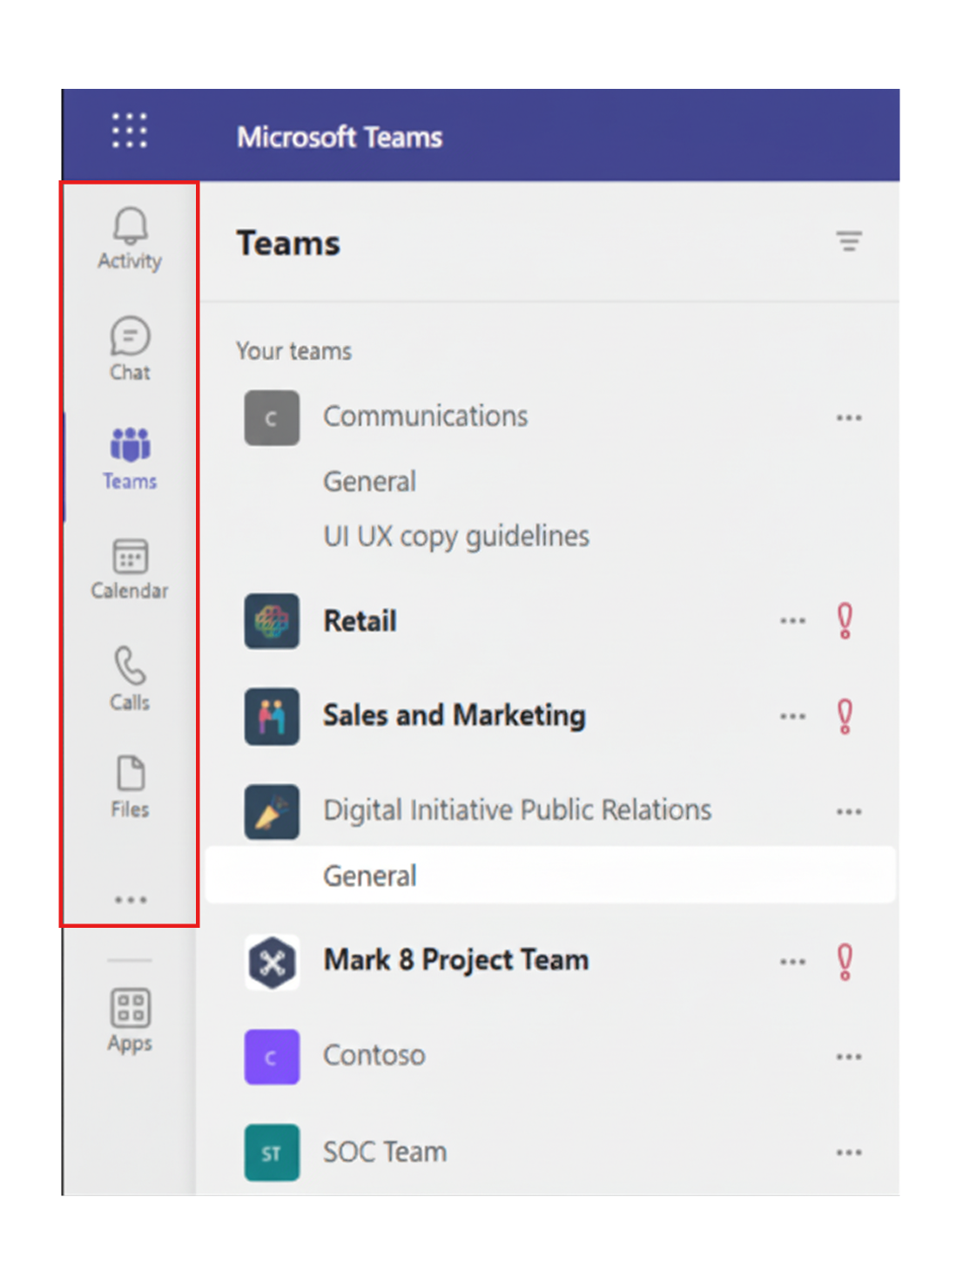963x1285 pixels.
Task: Select the General channel under Digital Initiative Public Relations
Action: click(370, 876)
